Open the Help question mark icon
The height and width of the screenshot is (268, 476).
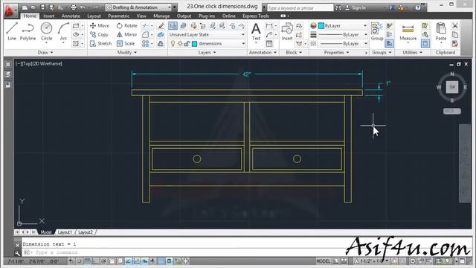tap(418, 7)
